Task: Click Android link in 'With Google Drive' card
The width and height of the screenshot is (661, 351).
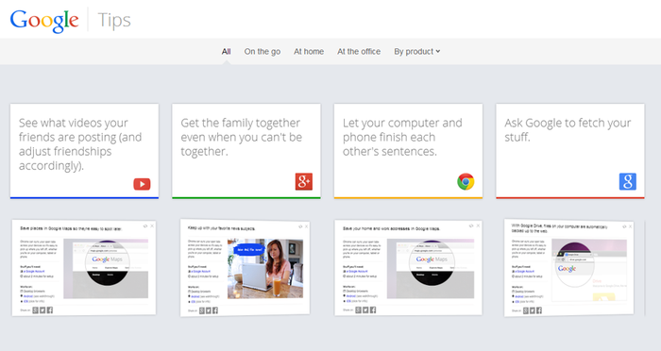Action: pos(519,296)
